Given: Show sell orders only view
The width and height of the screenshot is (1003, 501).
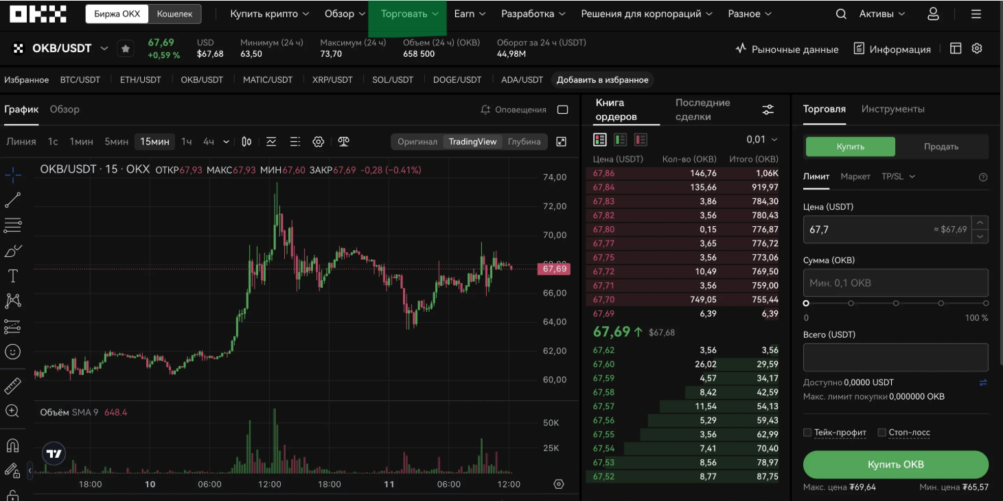Looking at the screenshot, I should [641, 140].
